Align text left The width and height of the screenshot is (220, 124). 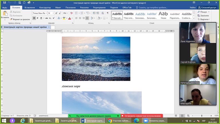tap(76, 18)
